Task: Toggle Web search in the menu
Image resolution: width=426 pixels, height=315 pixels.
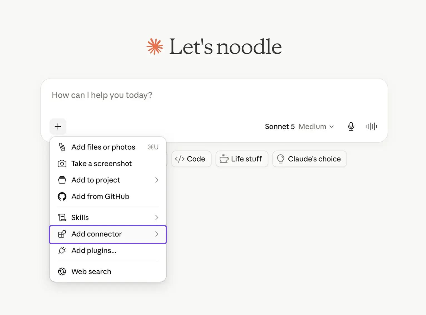Action: point(108,271)
